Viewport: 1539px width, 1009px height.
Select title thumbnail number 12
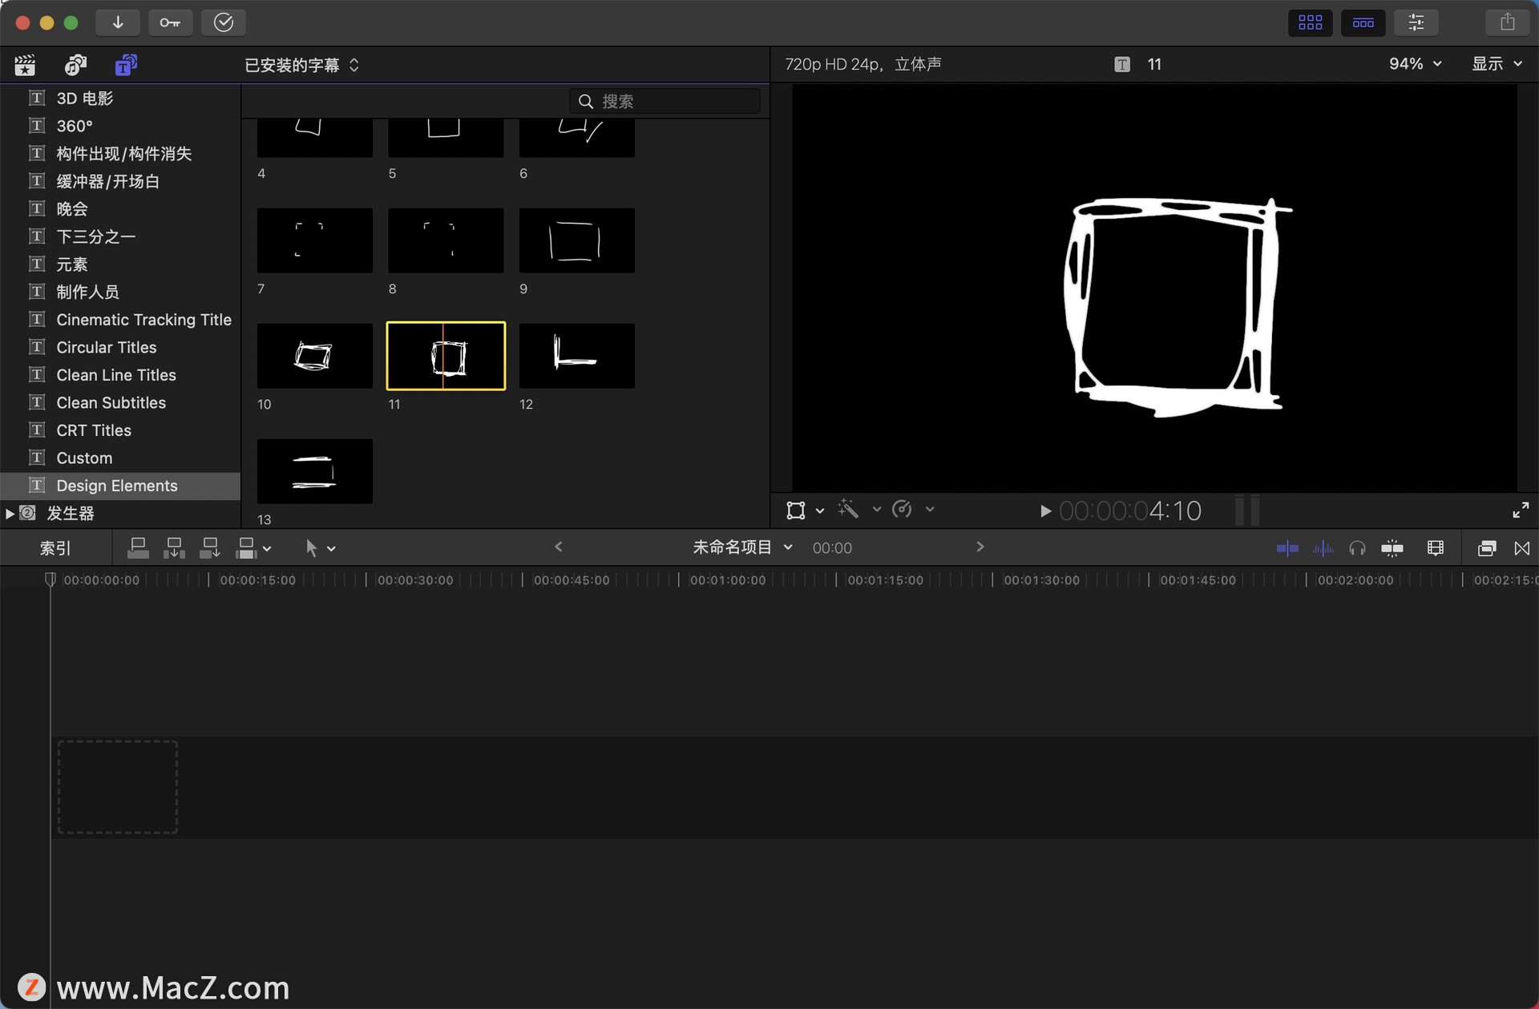[x=576, y=356]
